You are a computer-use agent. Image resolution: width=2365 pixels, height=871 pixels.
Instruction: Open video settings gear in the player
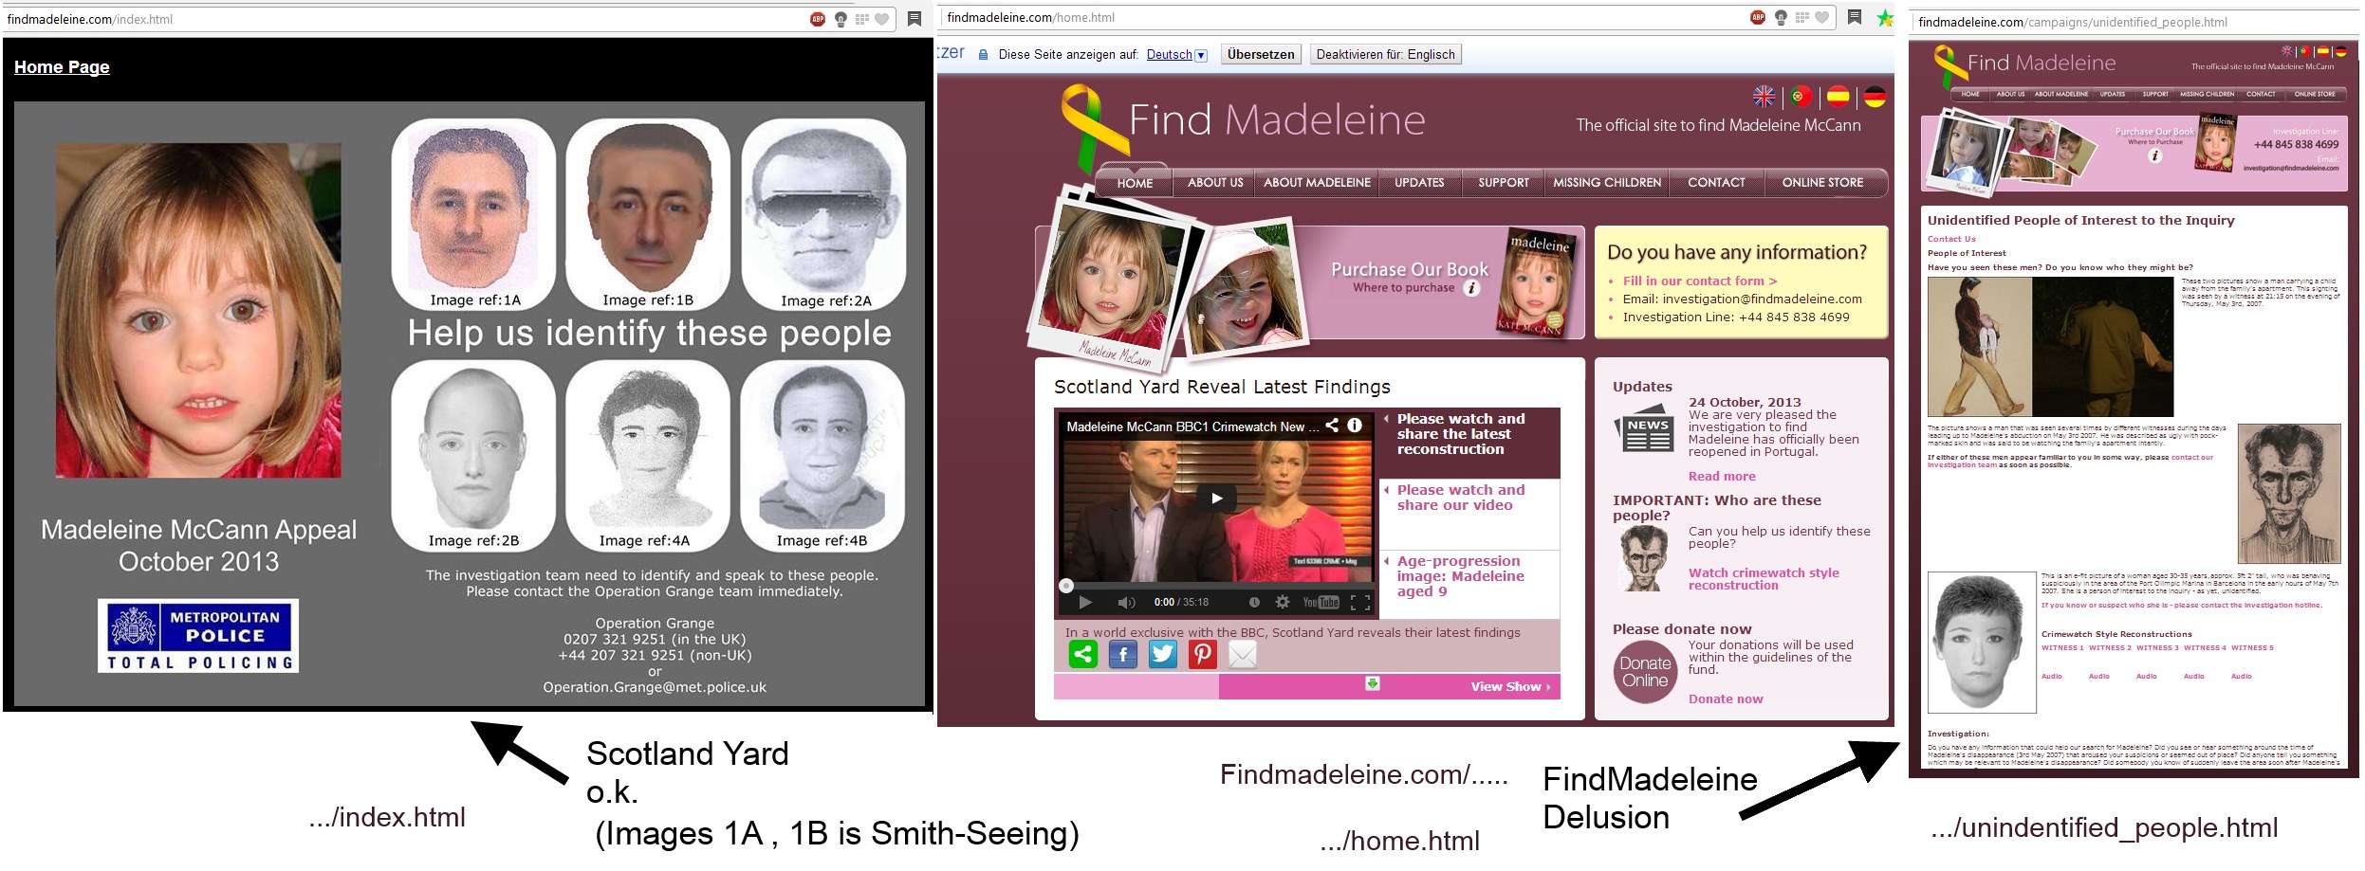(1283, 602)
